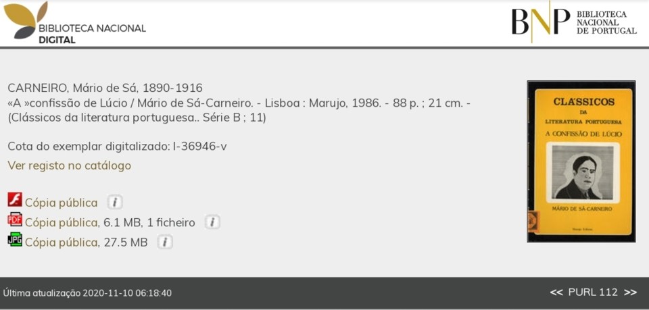The height and width of the screenshot is (310, 649).
Task: Open the 27.5 MB JPG 'Cópia pública' link
Action: 61,242
